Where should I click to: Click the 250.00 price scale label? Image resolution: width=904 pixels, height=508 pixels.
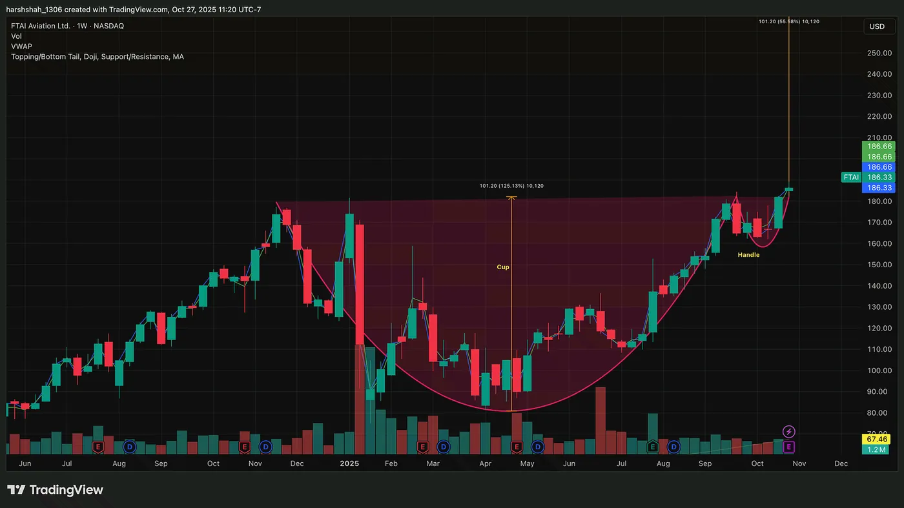coord(880,53)
